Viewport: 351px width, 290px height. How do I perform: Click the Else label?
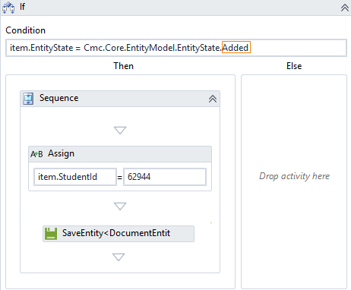coord(294,66)
